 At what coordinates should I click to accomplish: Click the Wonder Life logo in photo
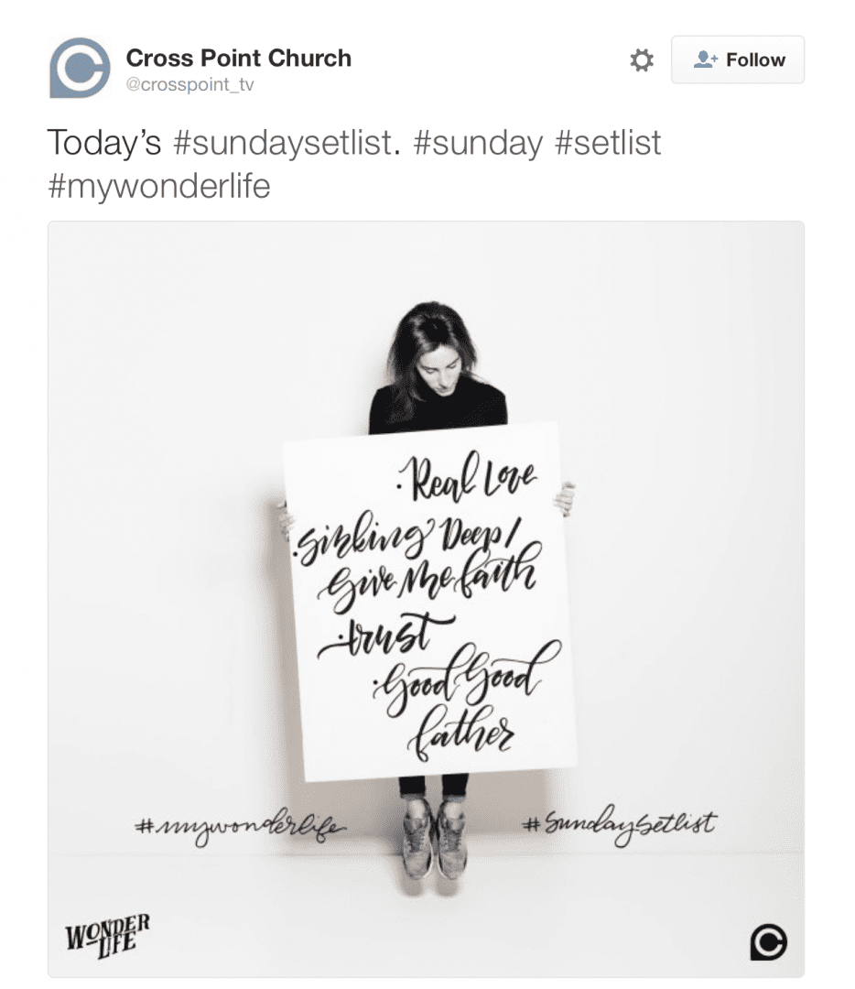[108, 936]
